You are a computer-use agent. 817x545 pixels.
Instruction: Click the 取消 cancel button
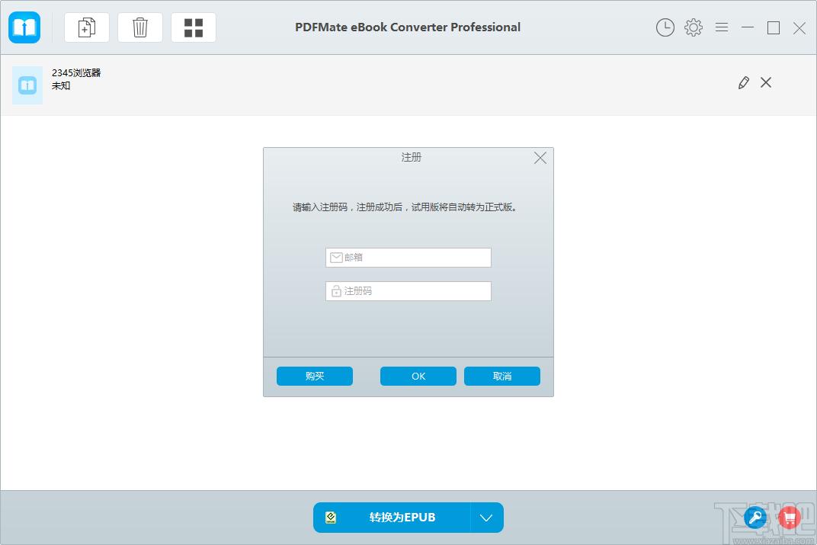[502, 377]
